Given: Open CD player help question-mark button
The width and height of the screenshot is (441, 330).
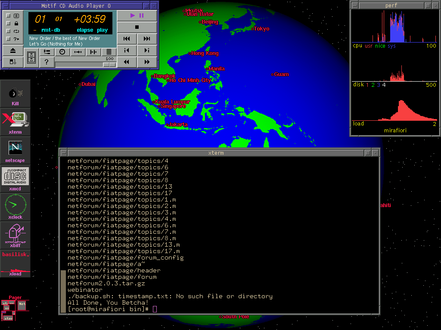Looking at the screenshot, I should tap(47, 62).
